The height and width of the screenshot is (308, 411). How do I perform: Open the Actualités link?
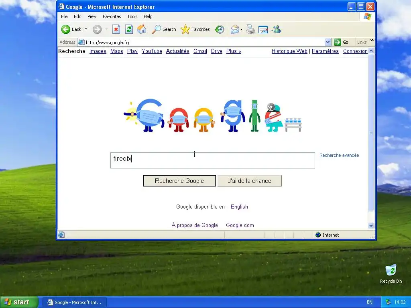click(178, 51)
